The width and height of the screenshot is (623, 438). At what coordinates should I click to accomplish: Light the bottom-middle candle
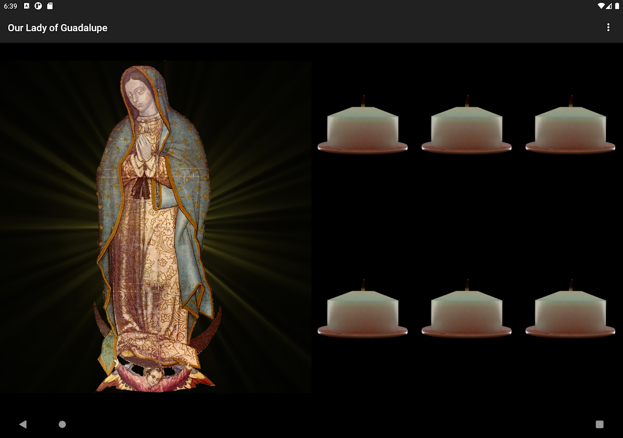coord(466,308)
